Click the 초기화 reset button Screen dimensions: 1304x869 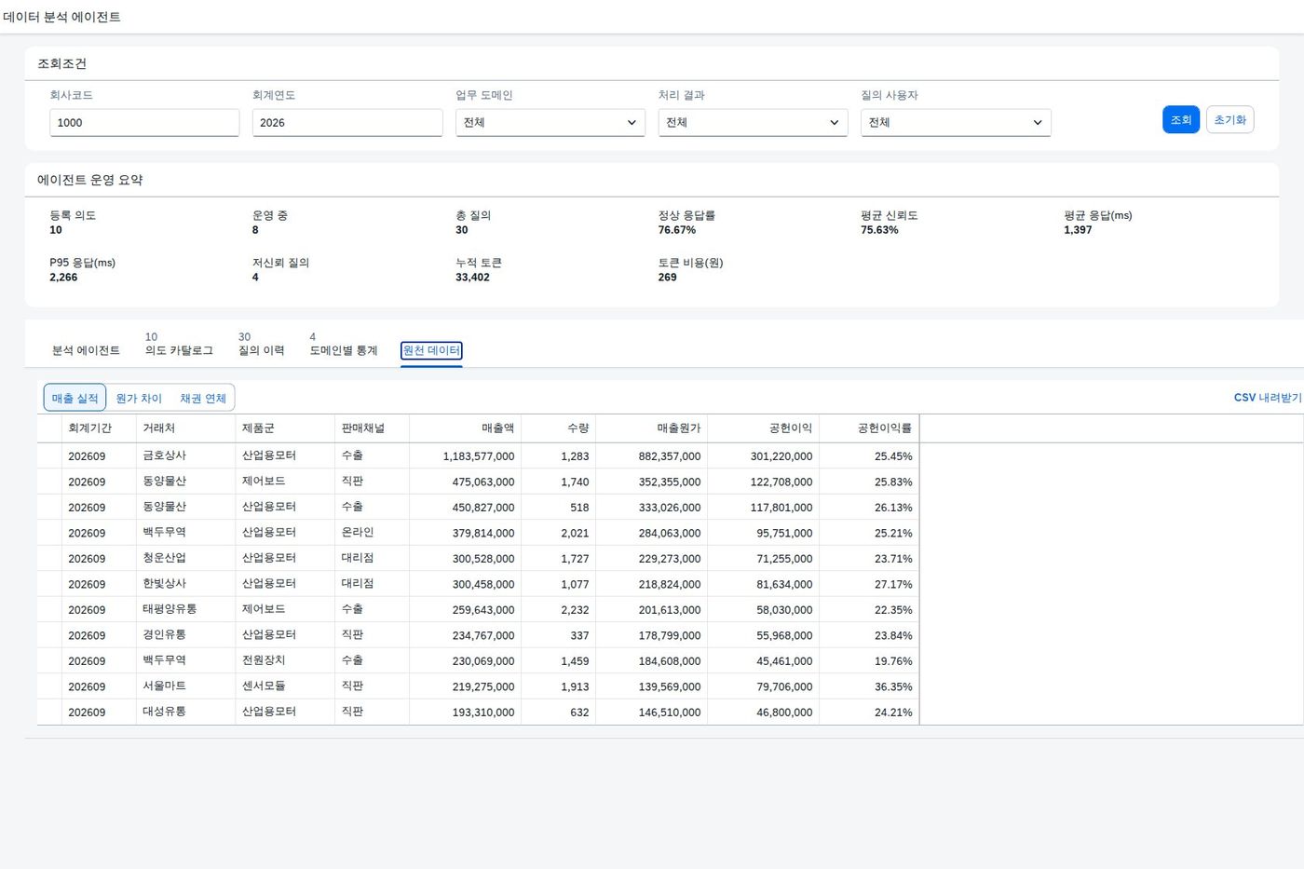coord(1229,119)
